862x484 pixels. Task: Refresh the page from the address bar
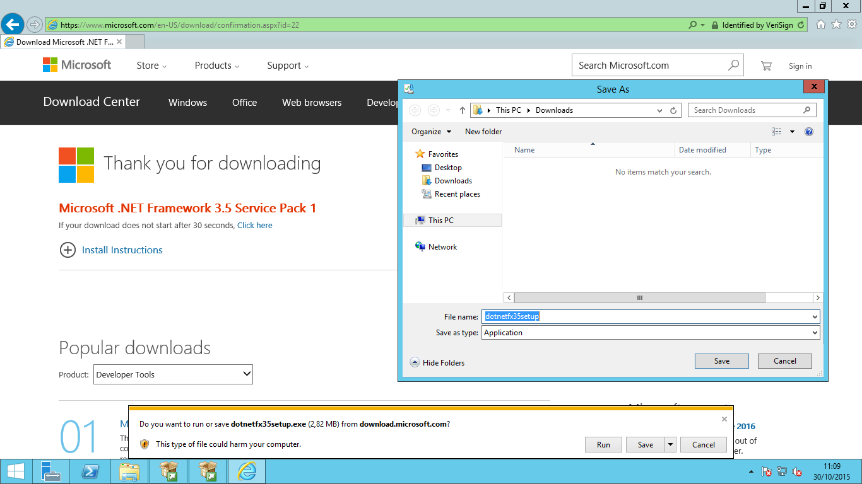[x=801, y=25]
